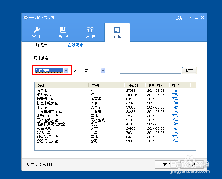Switch to 本地词库 sub-tab
Image resolution: width=222 pixels, height=179 pixels.
pos(39,45)
